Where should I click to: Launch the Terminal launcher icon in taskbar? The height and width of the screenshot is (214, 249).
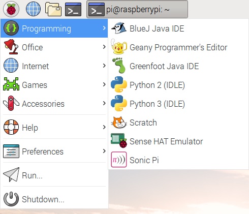pyautogui.click(x=73, y=9)
